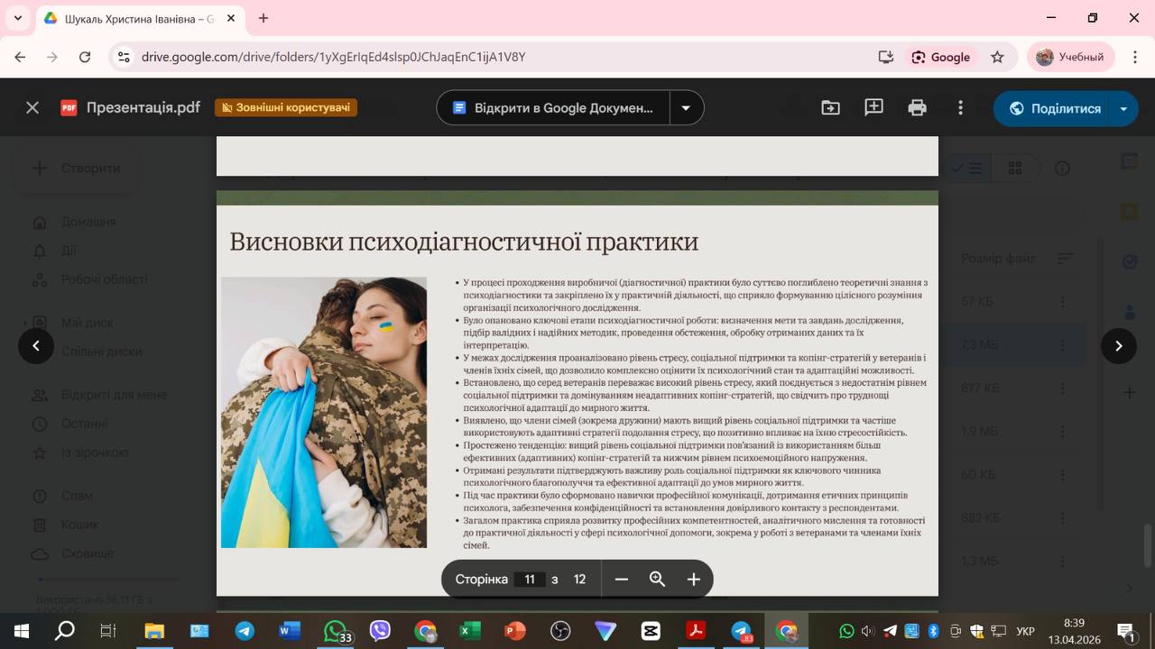The width and height of the screenshot is (1155, 649).
Task: Click the magnifier reset zoom icon
Action: [657, 580]
